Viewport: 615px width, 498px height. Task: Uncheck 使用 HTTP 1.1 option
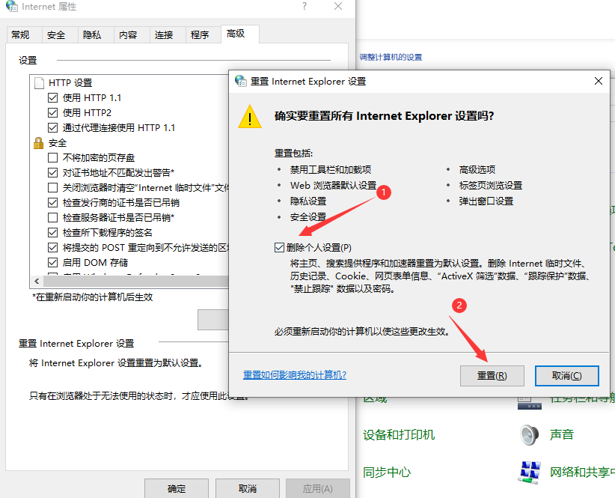coord(52,97)
